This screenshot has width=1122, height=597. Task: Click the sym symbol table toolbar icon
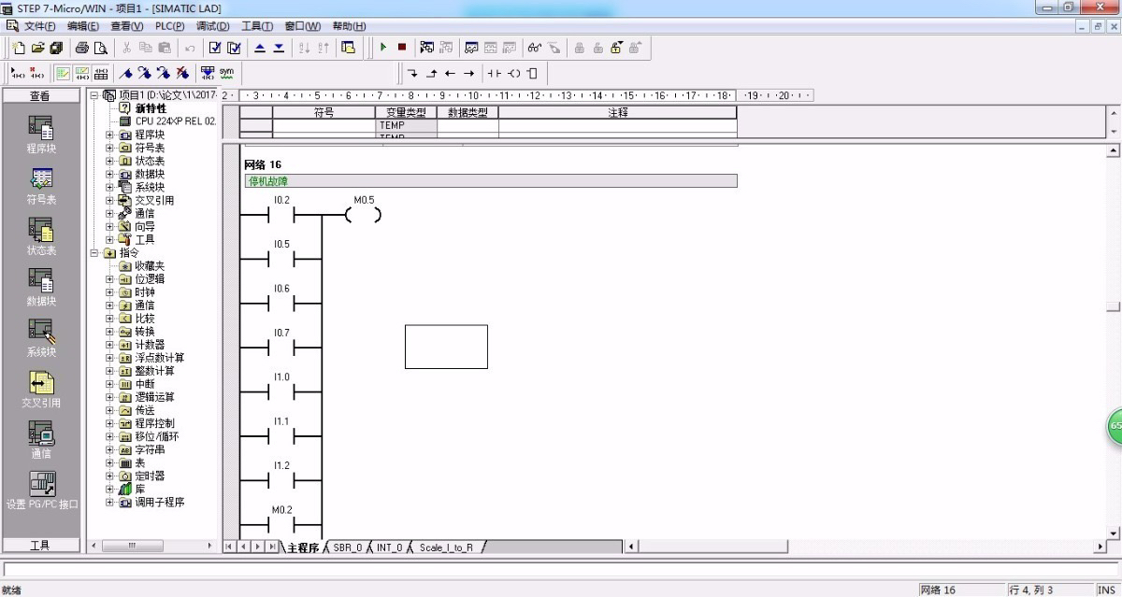pos(226,73)
